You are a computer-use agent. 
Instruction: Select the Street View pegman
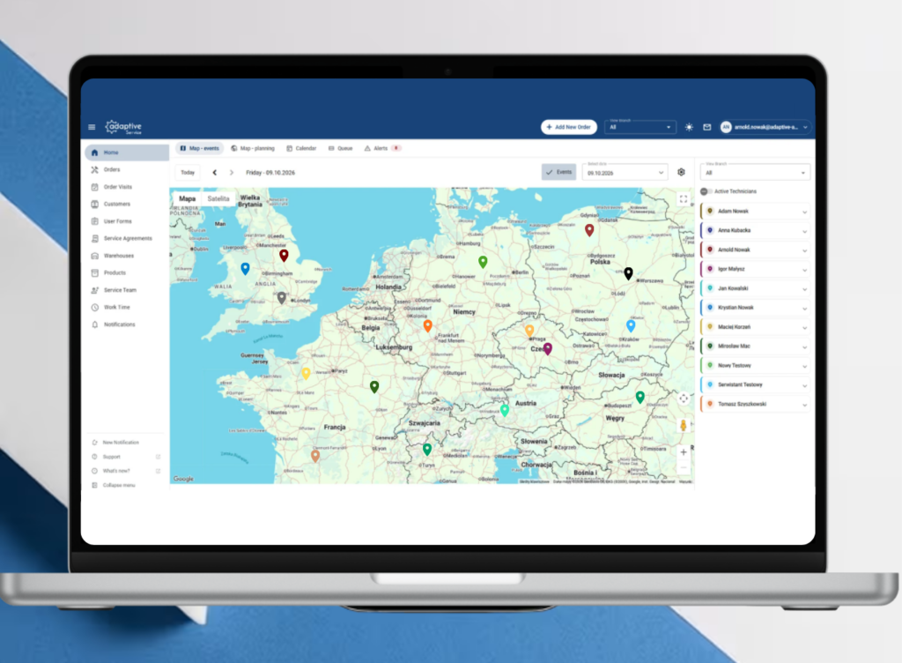point(684,425)
